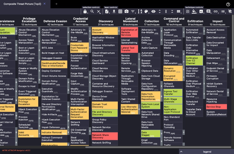
Task: Deselect all selected techniques via the X icon
Action: point(99,11)
